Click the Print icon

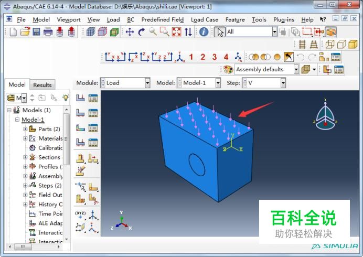[x=48, y=31]
